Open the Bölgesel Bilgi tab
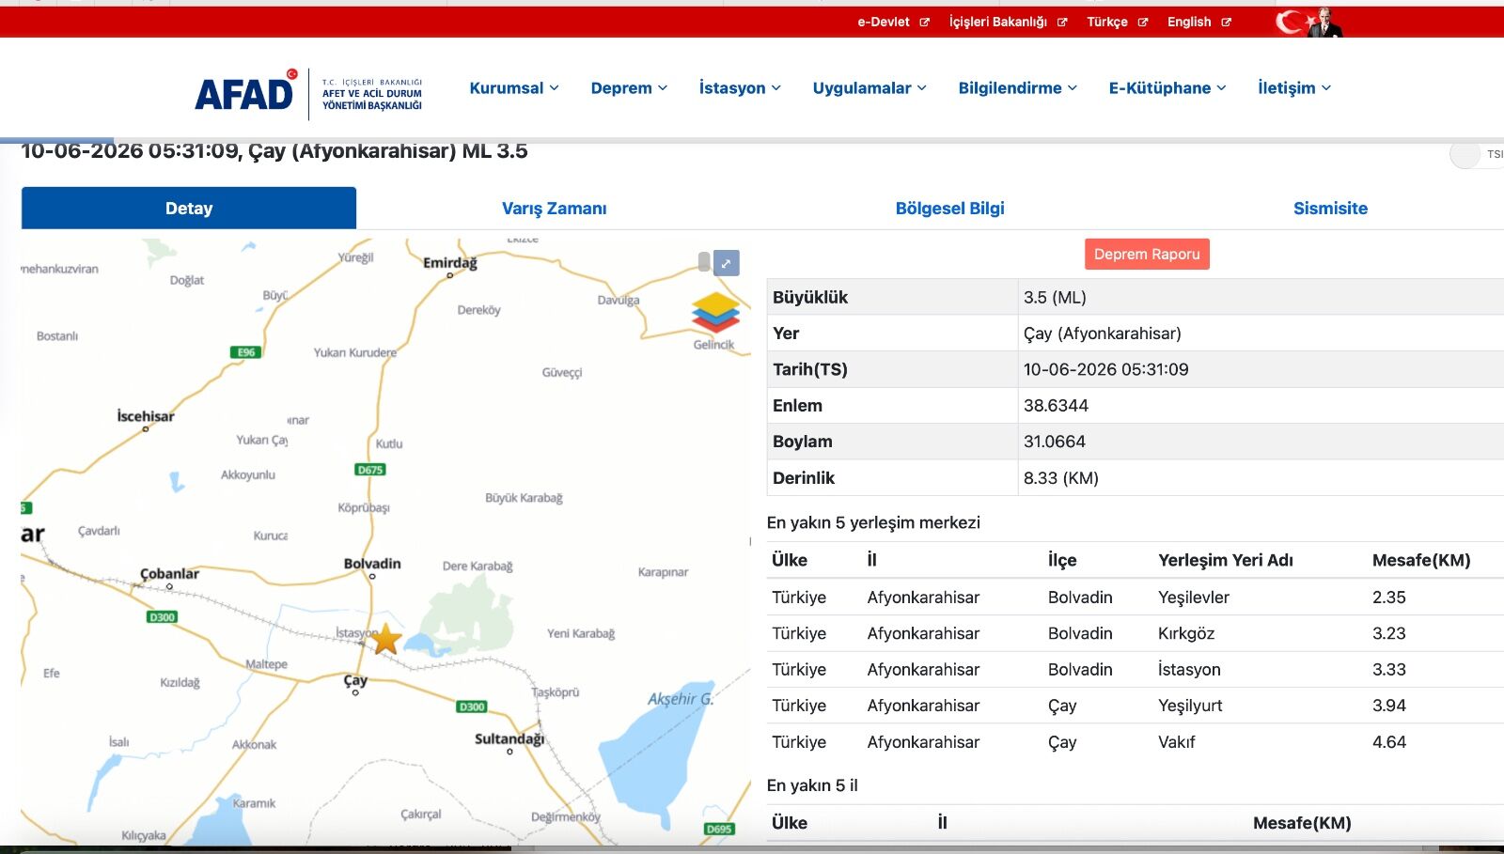This screenshot has height=854, width=1504. 949,209
